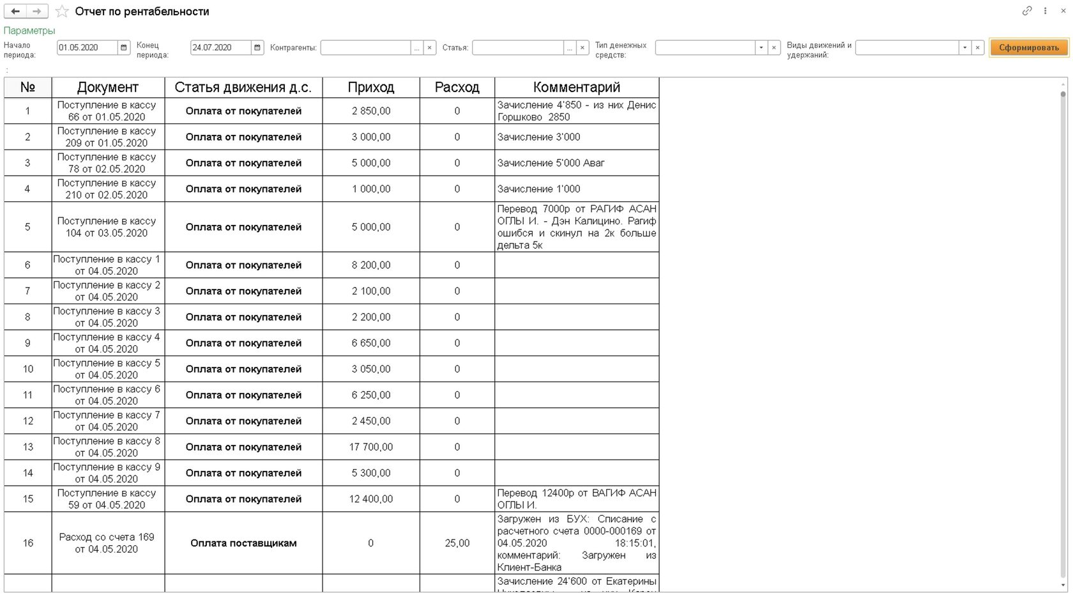
Task: Open calendar for Конец периода
Action: tap(257, 47)
